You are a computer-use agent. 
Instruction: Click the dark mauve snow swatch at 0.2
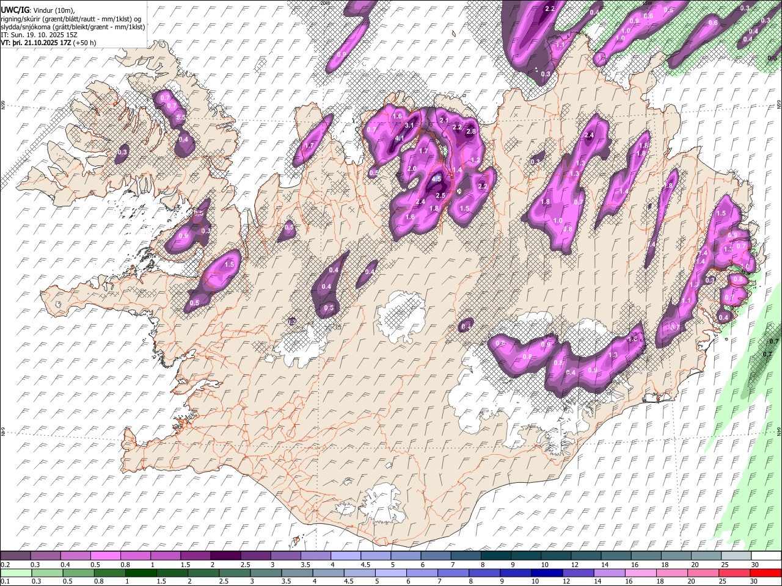(x=15, y=556)
